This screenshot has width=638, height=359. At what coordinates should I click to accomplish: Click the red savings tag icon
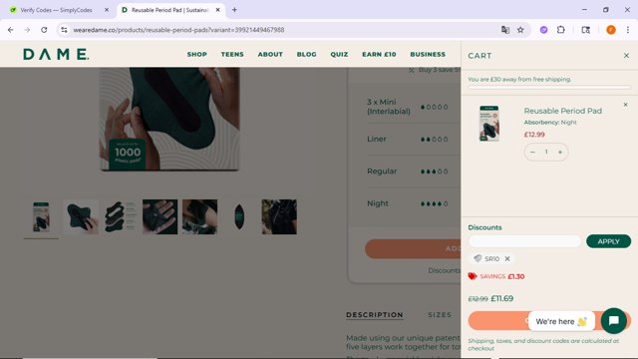[x=472, y=276]
